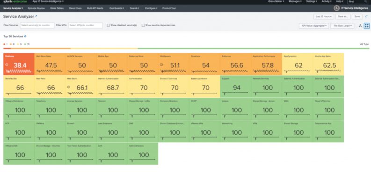Click the severity distribution bar's yellow segment
The image size is (371, 172).
coord(104,48)
